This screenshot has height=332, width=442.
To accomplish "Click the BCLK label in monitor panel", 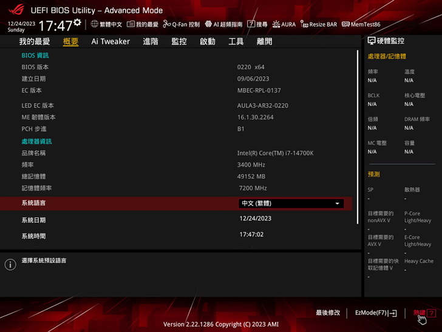I will click(x=373, y=95).
